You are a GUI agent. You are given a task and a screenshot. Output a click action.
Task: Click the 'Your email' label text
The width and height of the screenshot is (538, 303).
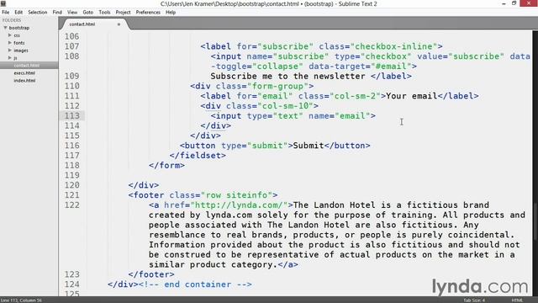[x=412, y=96]
